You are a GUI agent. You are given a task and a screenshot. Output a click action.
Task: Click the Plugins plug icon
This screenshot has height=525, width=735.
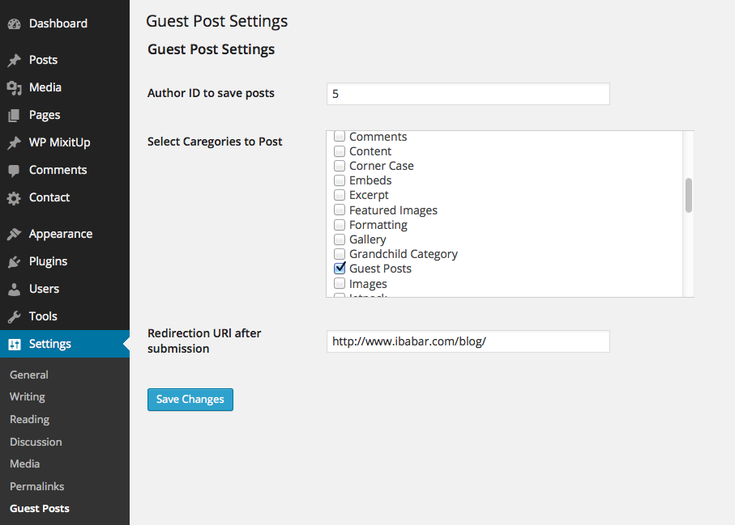(x=14, y=262)
